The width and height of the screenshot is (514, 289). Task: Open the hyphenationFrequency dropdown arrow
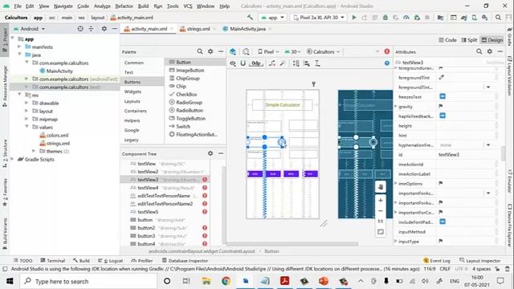click(488, 144)
